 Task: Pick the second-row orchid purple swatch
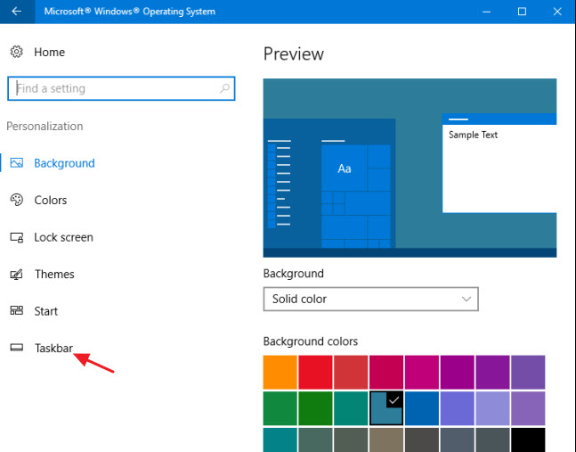coord(528,408)
